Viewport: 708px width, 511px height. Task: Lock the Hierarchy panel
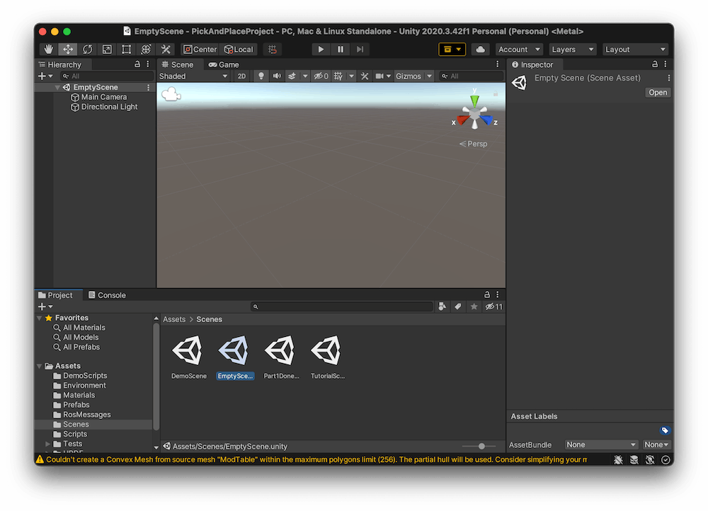(x=137, y=64)
